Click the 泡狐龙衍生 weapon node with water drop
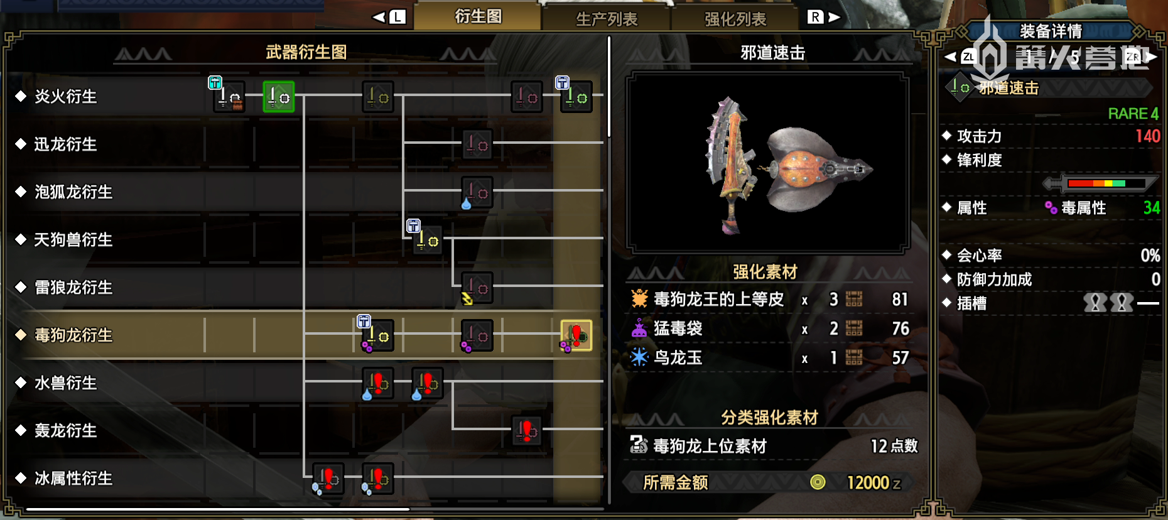 click(477, 192)
